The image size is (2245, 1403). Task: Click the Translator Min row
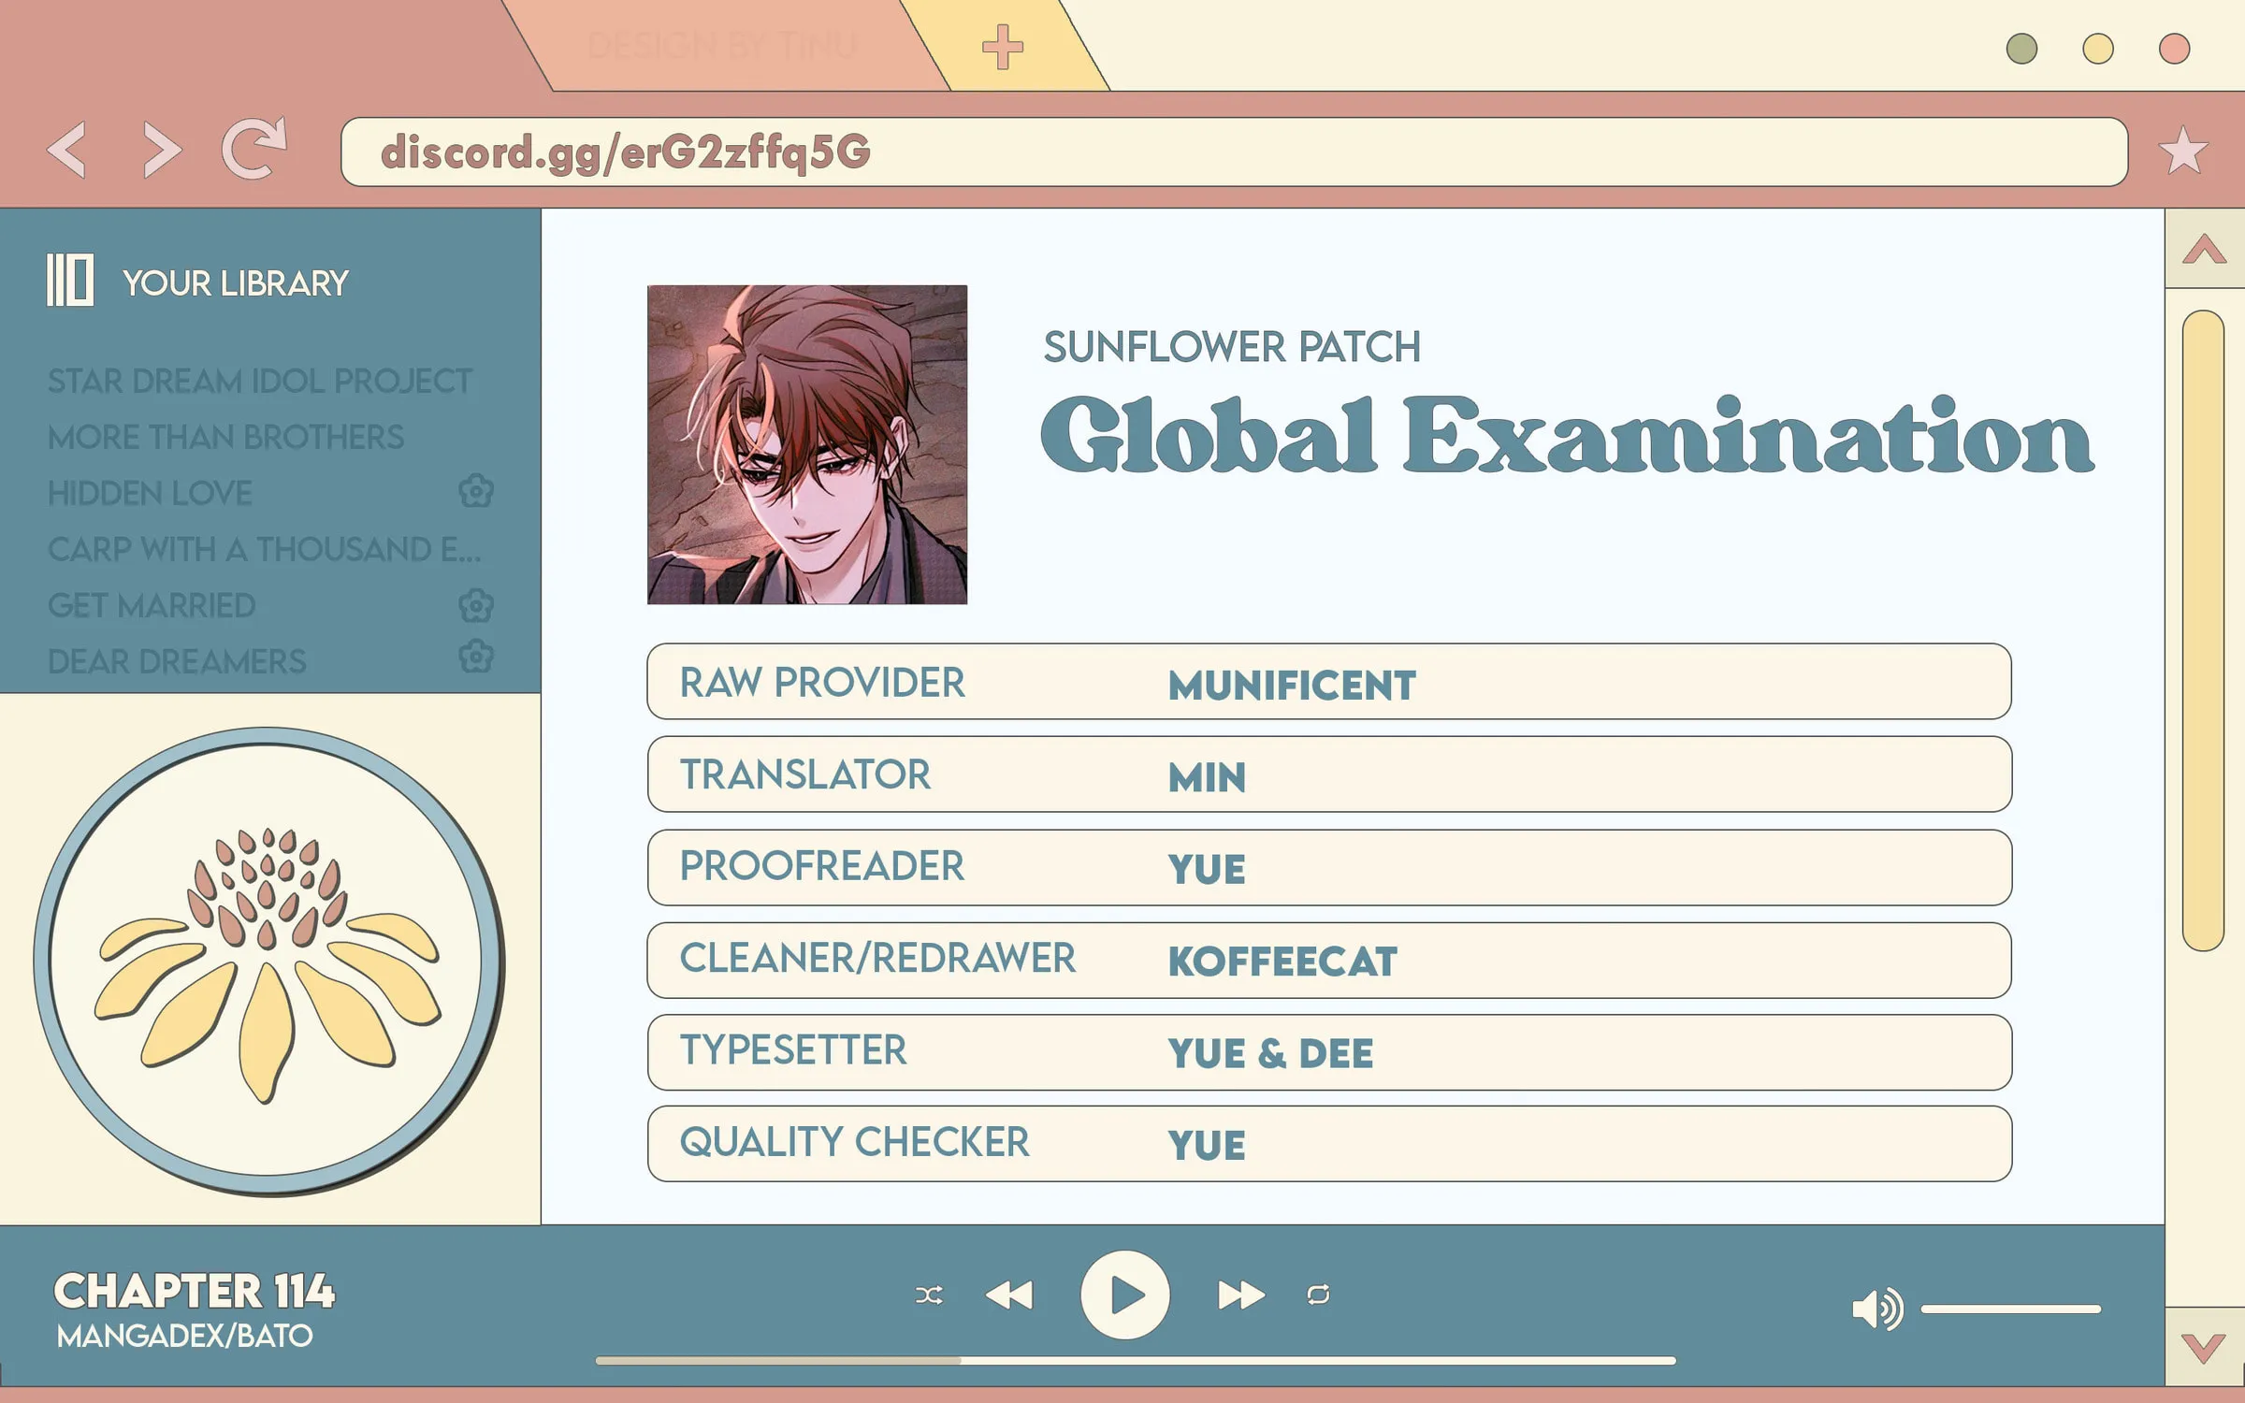point(1329,774)
